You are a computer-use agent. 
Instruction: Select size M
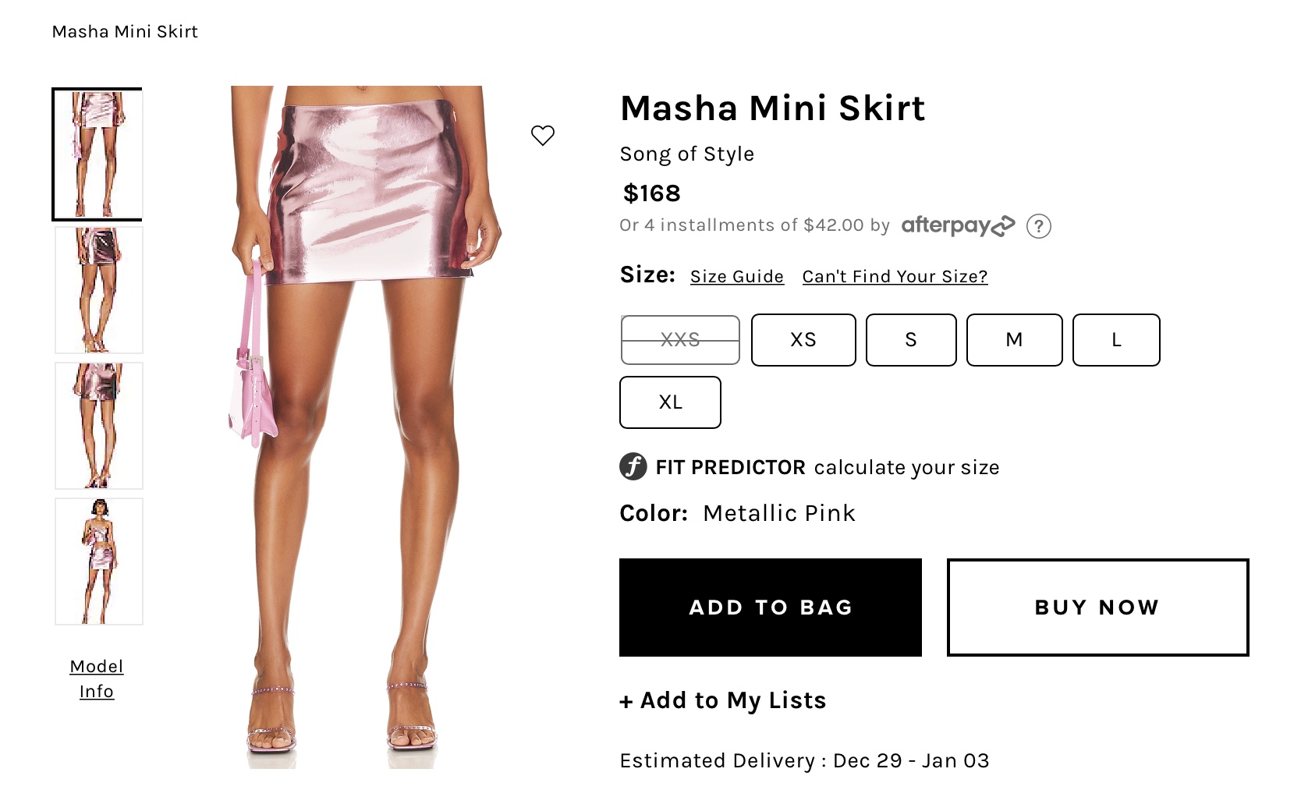(1014, 340)
